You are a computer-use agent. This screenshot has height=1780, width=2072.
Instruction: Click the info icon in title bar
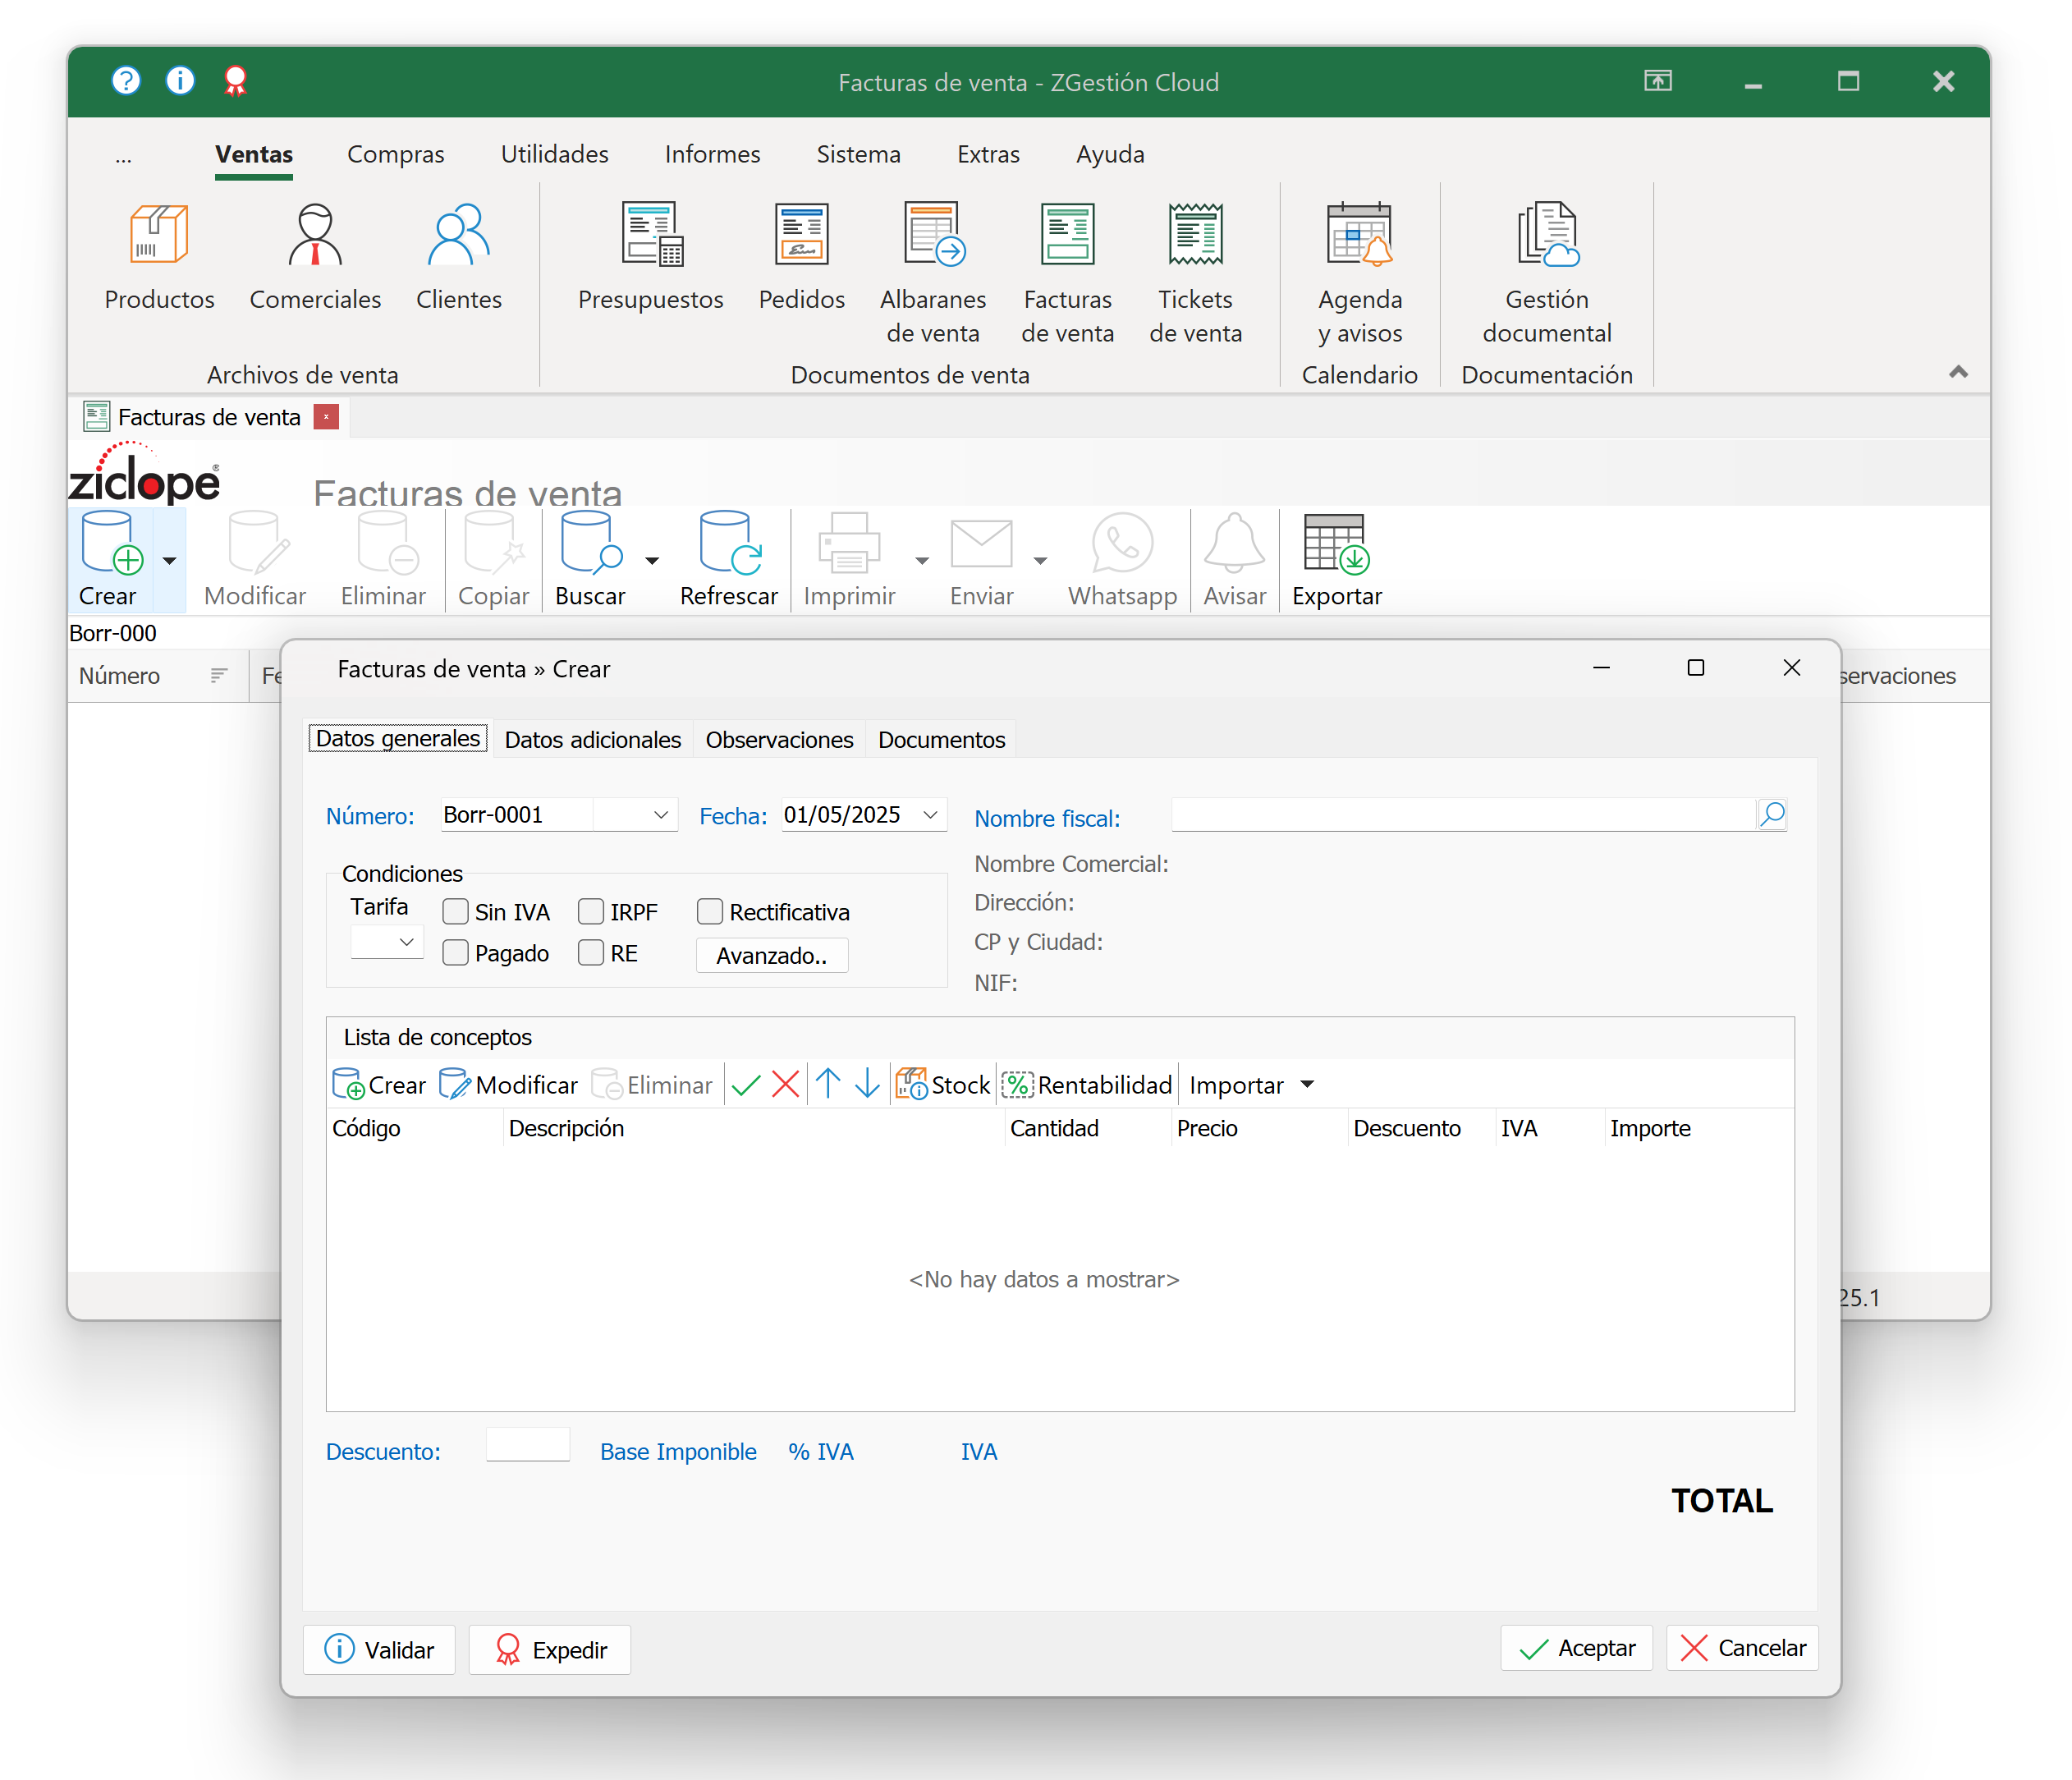pos(180,80)
